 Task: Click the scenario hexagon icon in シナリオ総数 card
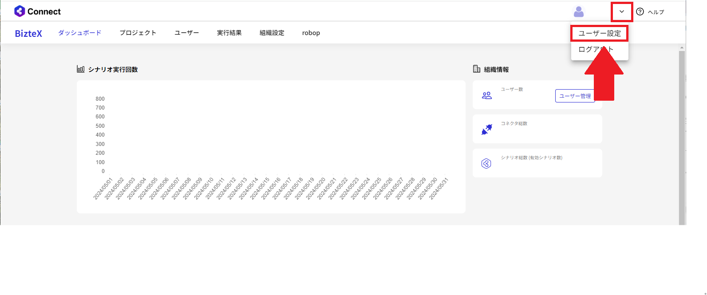[x=486, y=164]
